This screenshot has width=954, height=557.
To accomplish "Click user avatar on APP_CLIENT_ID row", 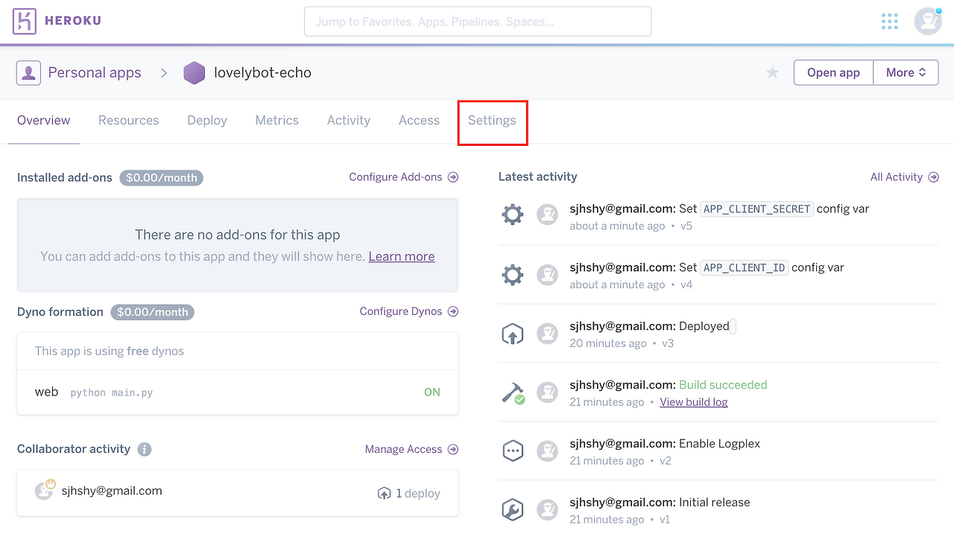I will 548,275.
